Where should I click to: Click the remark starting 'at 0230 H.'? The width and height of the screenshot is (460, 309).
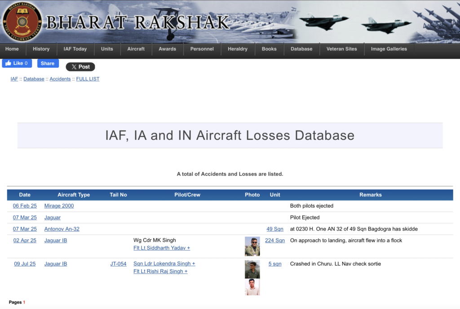pyautogui.click(x=354, y=229)
